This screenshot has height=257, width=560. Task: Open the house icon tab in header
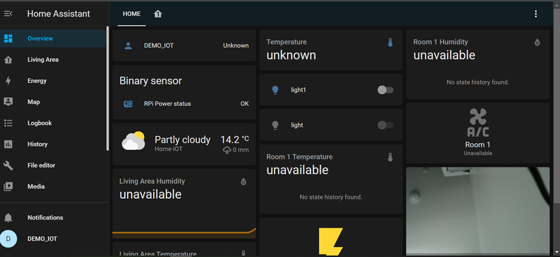[158, 14]
